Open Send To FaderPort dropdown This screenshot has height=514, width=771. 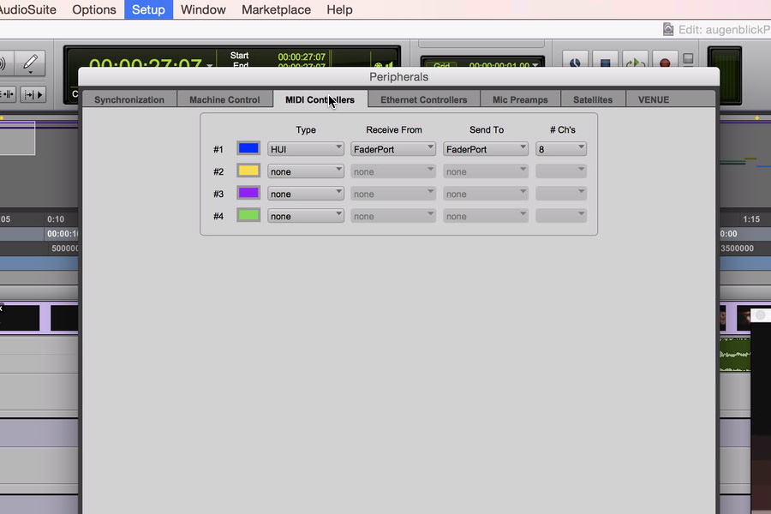486,149
